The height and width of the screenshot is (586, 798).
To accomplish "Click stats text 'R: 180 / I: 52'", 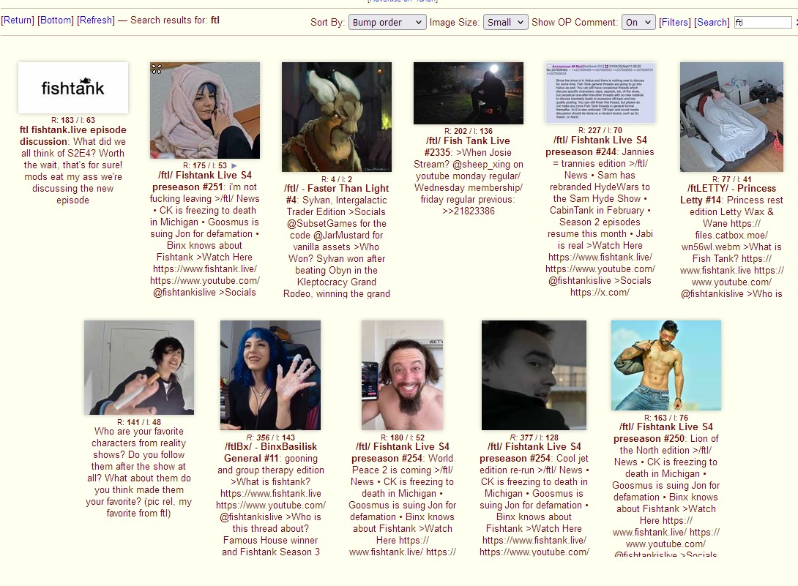I will (x=402, y=437).
